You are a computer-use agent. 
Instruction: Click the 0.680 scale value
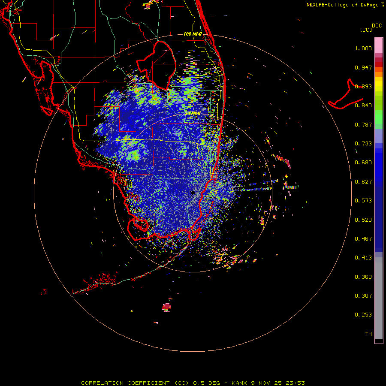[363, 163]
